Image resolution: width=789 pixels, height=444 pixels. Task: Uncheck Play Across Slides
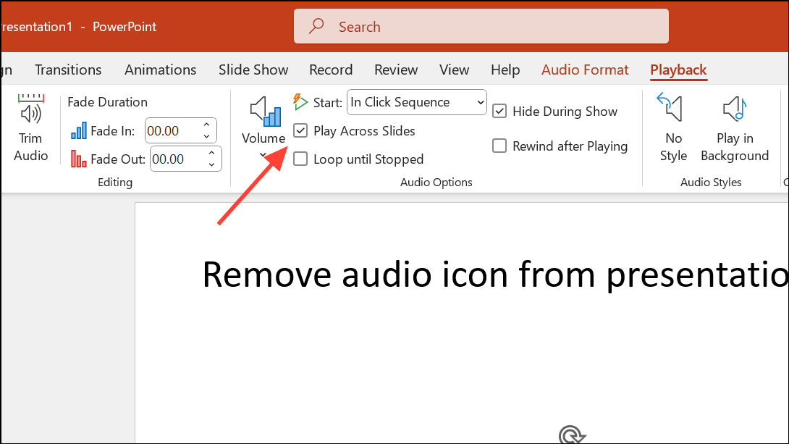coord(300,131)
